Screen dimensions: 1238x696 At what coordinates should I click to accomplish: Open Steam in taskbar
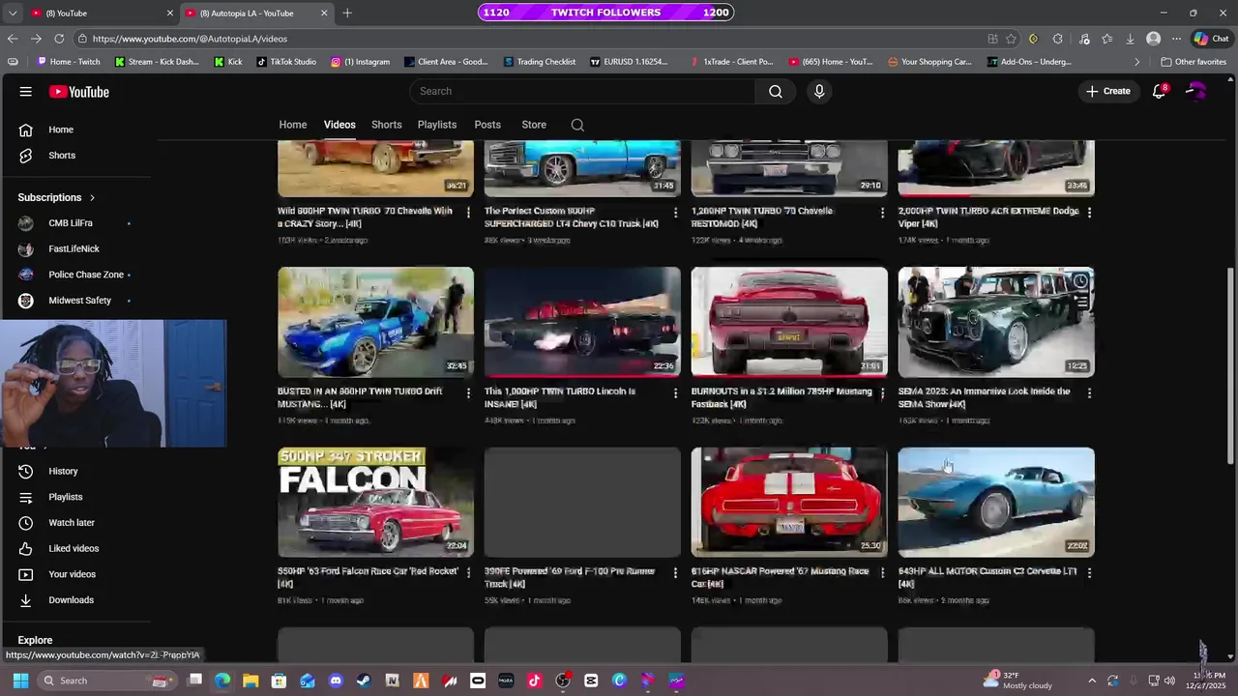point(364,681)
